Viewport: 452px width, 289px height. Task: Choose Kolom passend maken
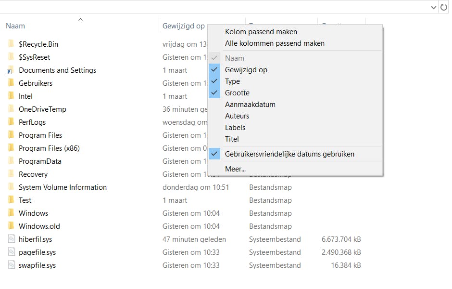(x=261, y=32)
